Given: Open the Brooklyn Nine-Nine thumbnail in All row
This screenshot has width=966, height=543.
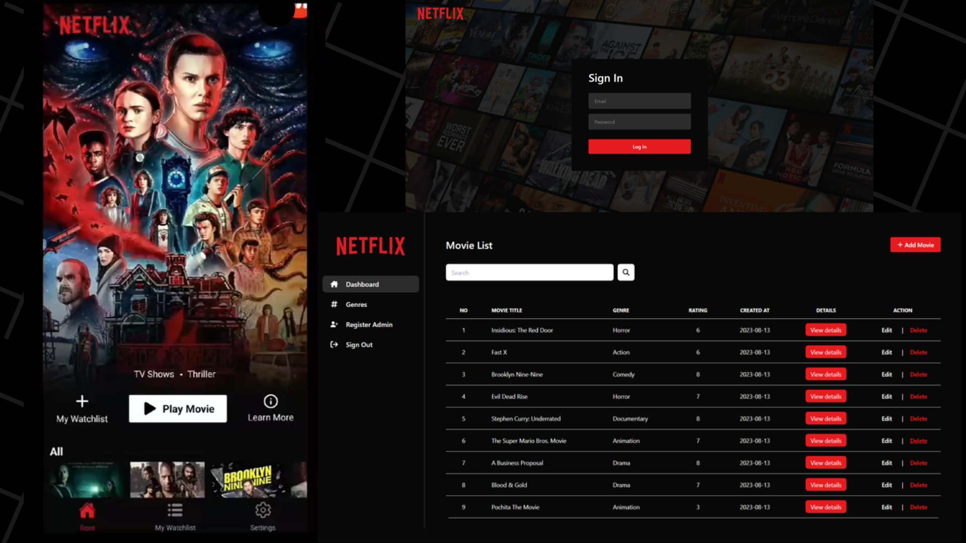Looking at the screenshot, I should click(x=248, y=480).
